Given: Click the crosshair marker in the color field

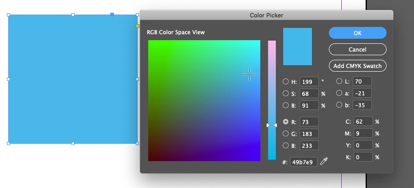Looking at the screenshot, I should (x=249, y=74).
